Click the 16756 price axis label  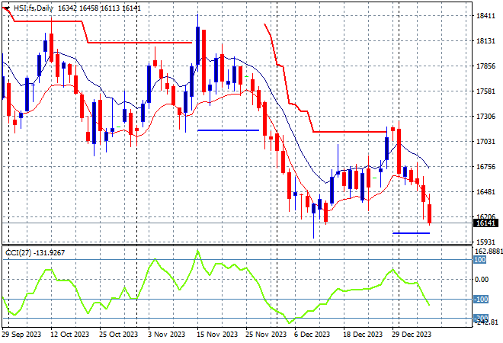tap(485, 167)
